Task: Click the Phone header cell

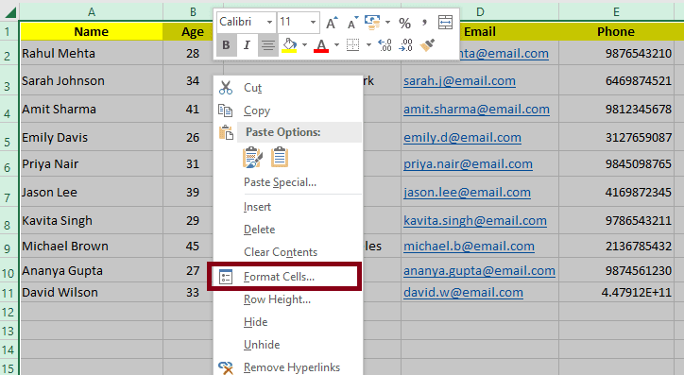Action: [x=616, y=32]
